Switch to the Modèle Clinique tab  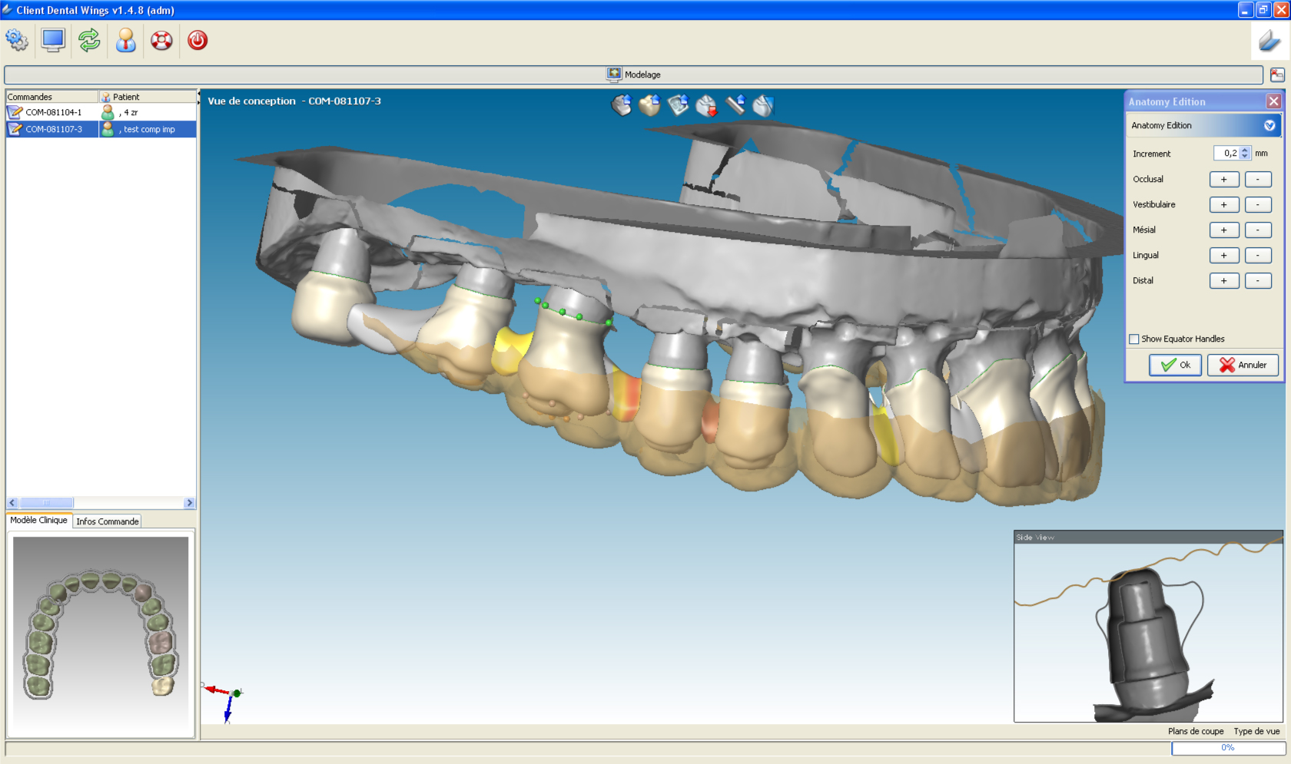[x=39, y=520]
